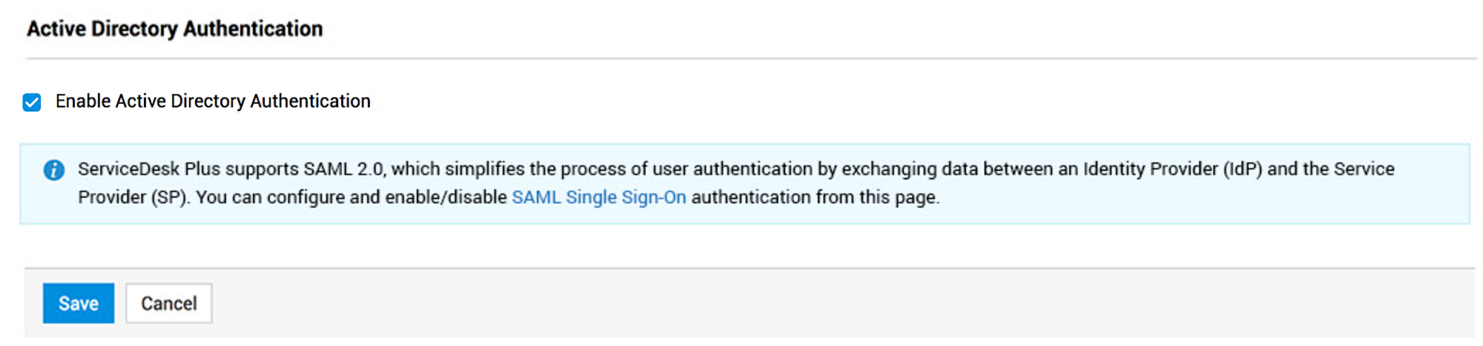Click the "Provider (SP)" text in the notice
The width and height of the screenshot is (1483, 346).
(133, 198)
